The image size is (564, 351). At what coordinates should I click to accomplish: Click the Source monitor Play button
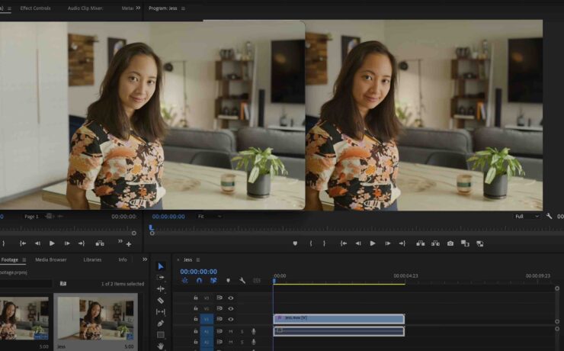pyautogui.click(x=52, y=243)
